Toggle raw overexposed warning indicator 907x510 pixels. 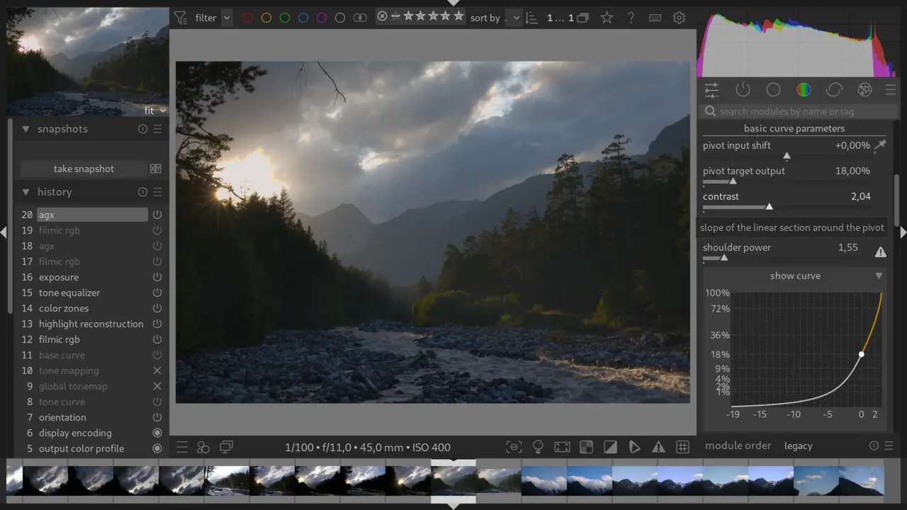586,447
